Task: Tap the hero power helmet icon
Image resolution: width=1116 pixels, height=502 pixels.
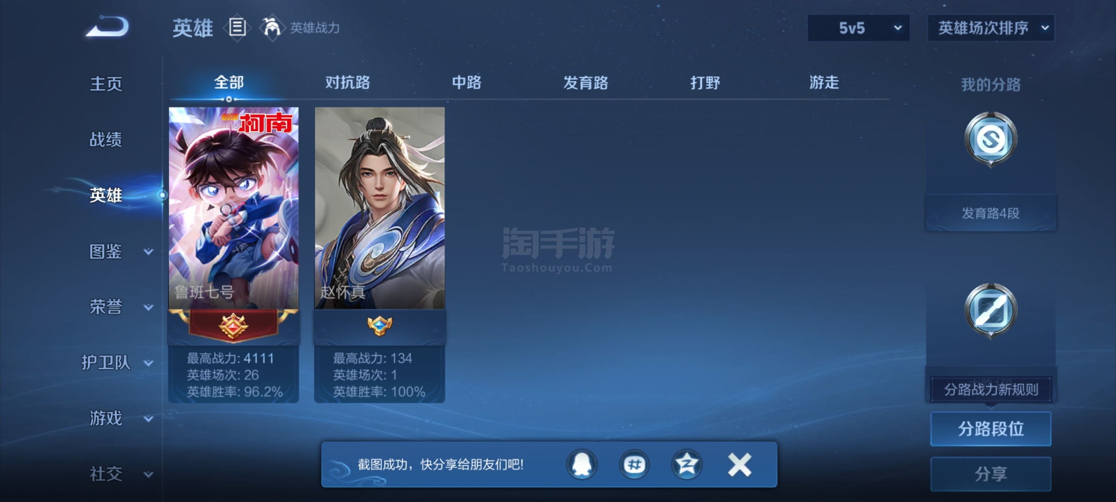Action: click(x=272, y=27)
